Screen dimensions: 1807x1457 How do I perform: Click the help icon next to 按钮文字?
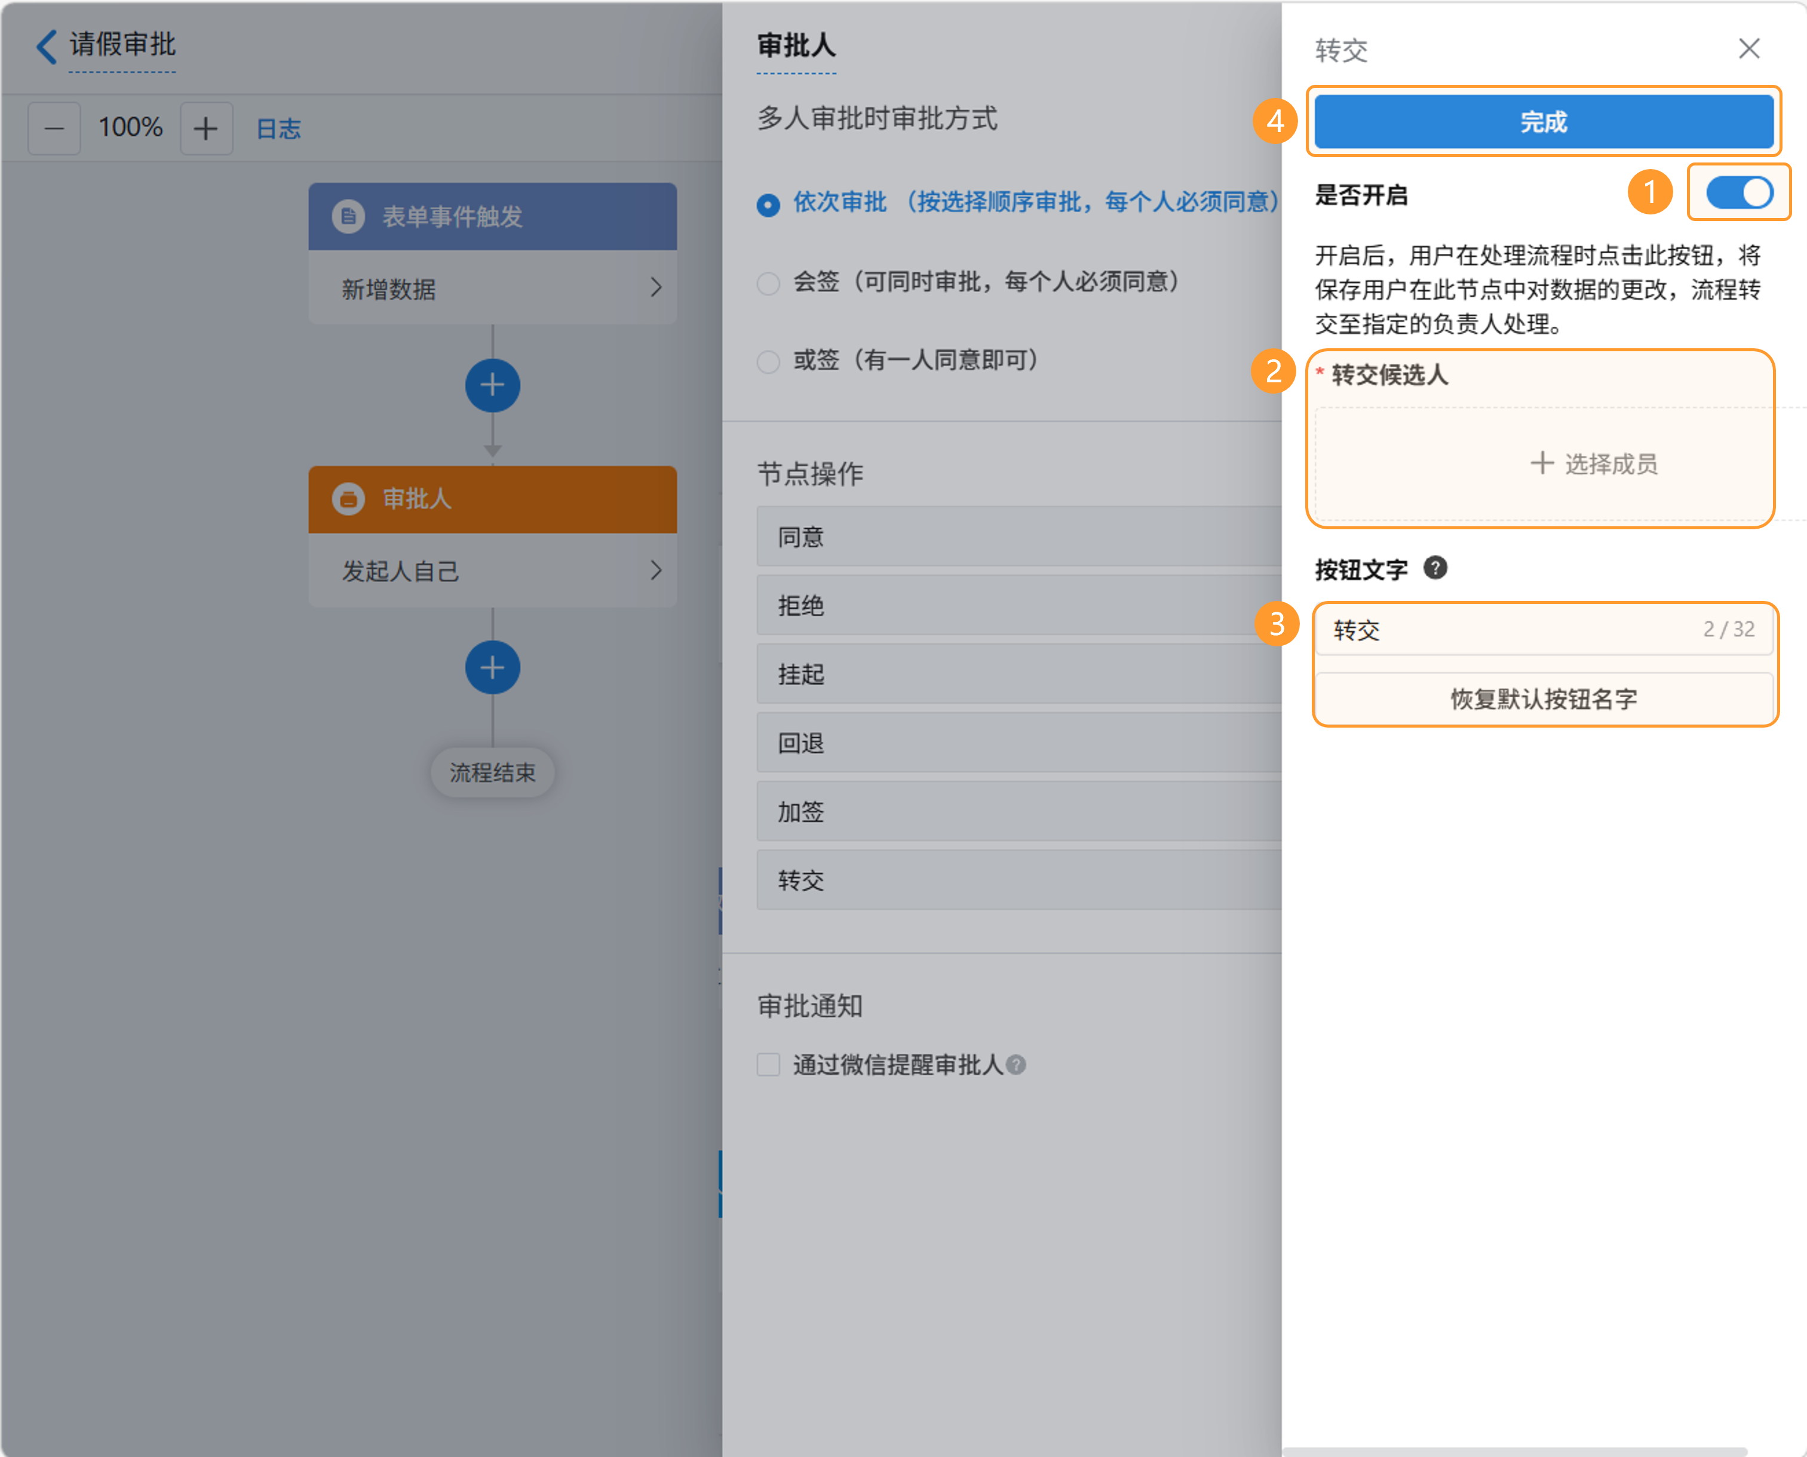(1435, 568)
